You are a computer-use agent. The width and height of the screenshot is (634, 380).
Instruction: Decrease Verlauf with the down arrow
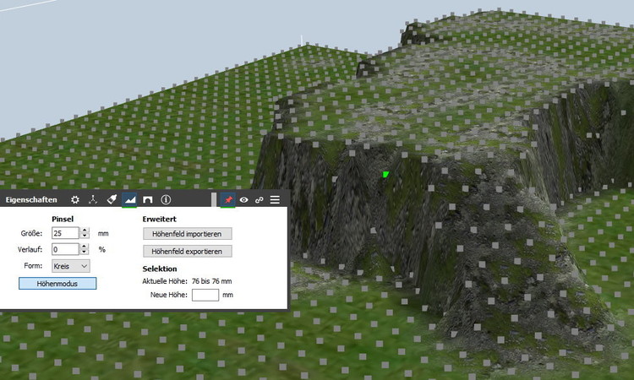click(85, 252)
